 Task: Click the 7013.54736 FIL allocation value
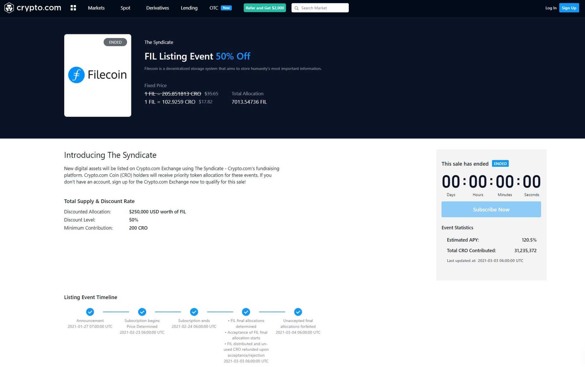[249, 102]
